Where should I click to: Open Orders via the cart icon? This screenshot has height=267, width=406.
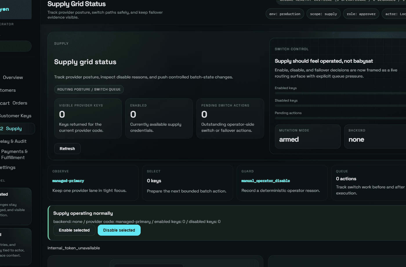14,103
